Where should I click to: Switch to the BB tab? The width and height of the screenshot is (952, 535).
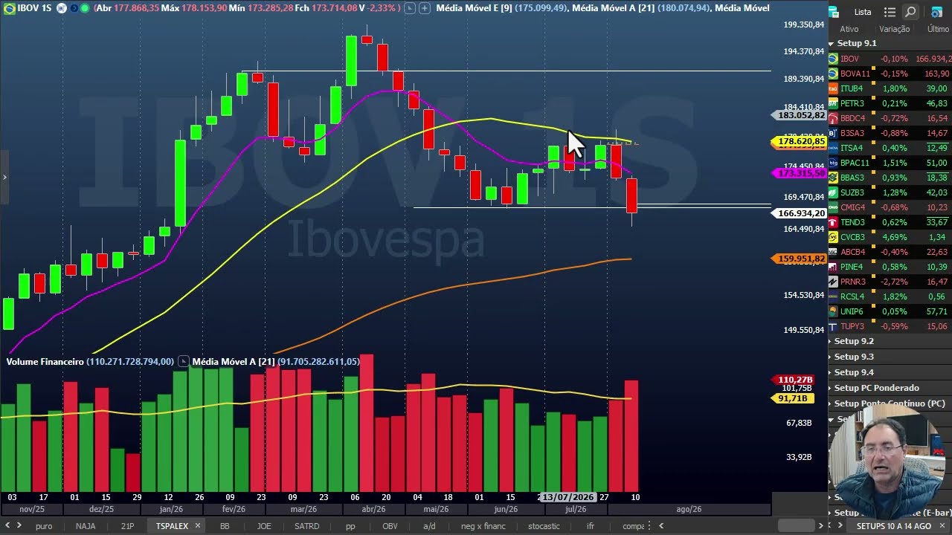[x=225, y=526]
